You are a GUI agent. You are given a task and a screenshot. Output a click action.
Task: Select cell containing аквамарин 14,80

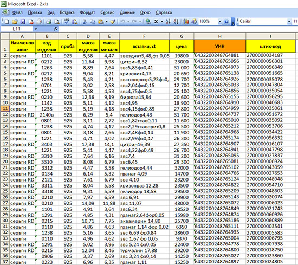144,221
